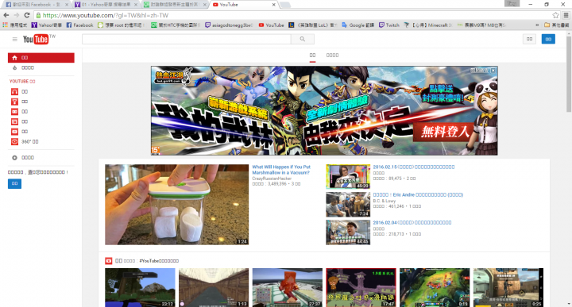Open the Chrome main menu icon

[566, 15]
